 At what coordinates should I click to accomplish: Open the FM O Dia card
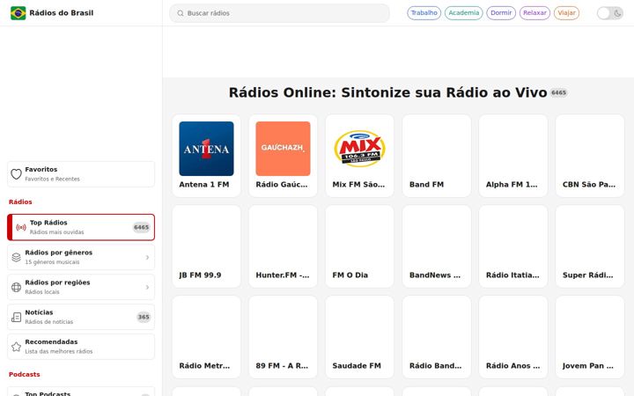[359, 246]
